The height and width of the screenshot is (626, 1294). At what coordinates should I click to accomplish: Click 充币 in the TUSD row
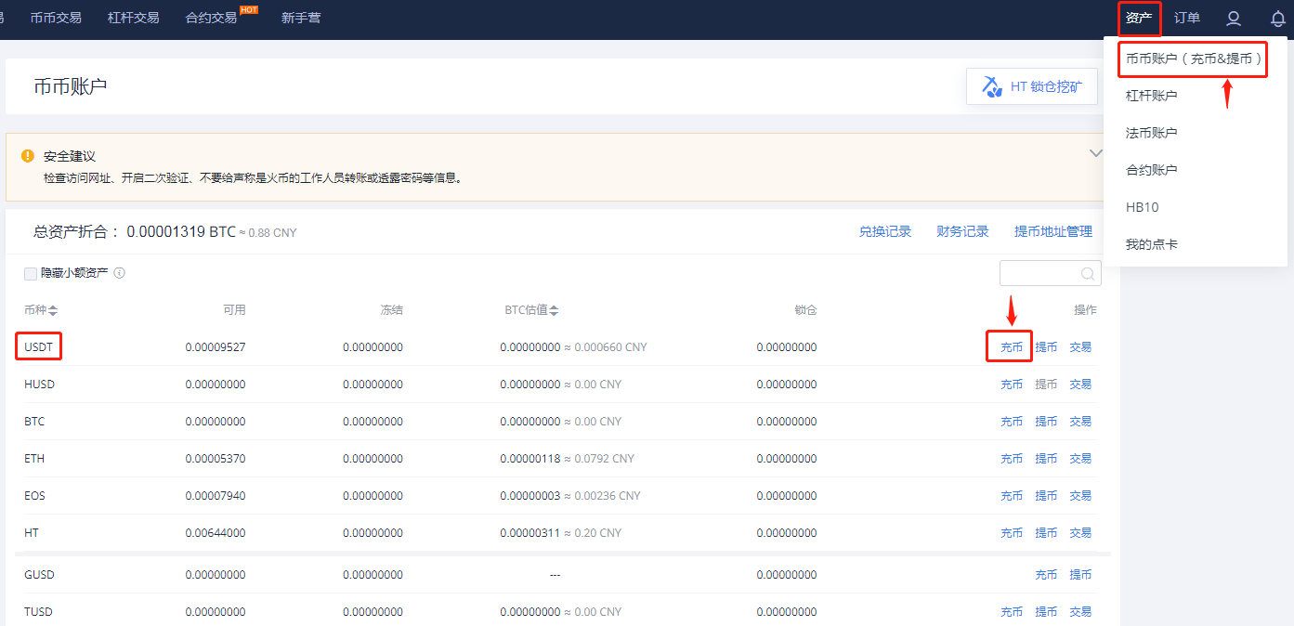[x=1012, y=612]
